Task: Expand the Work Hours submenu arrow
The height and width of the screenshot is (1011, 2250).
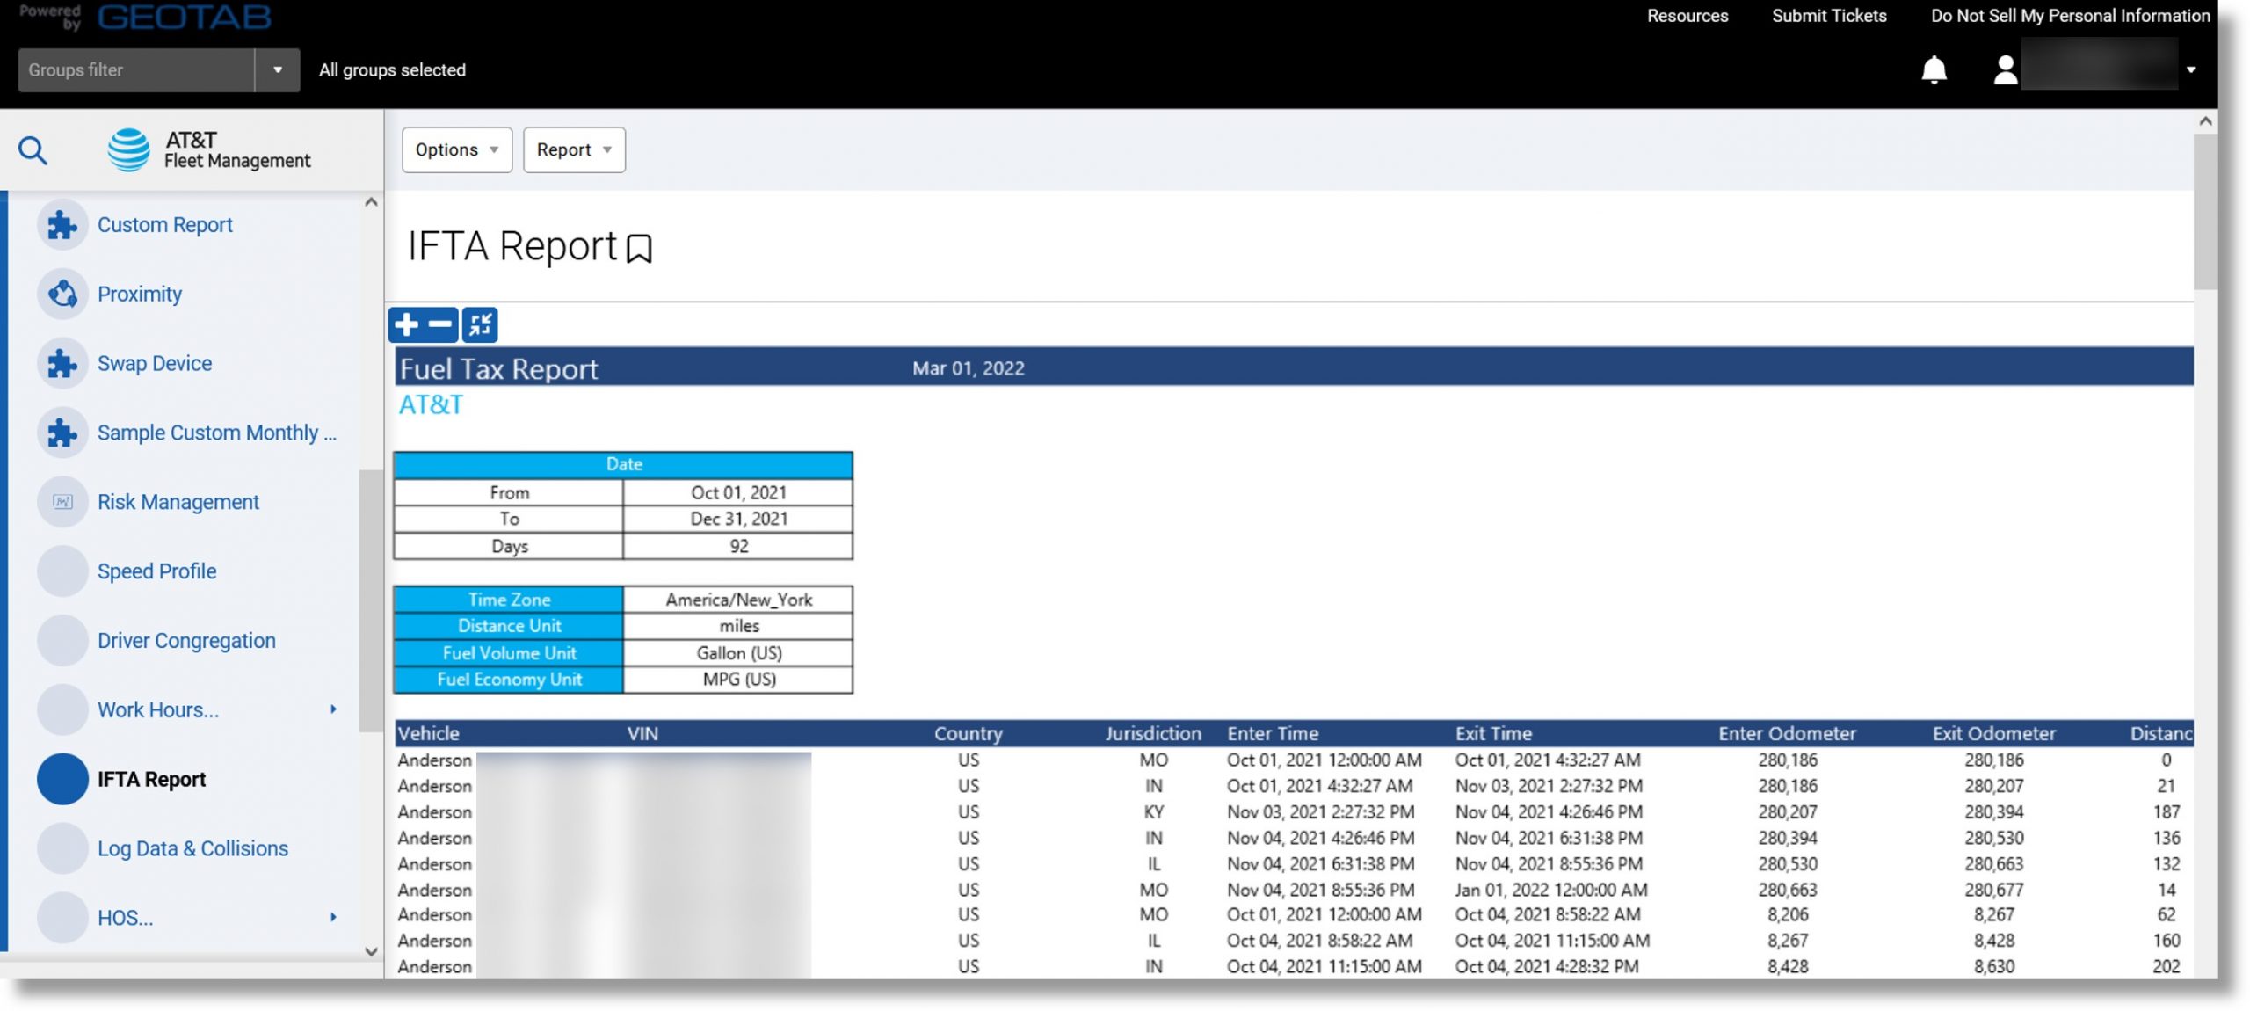Action: point(333,709)
